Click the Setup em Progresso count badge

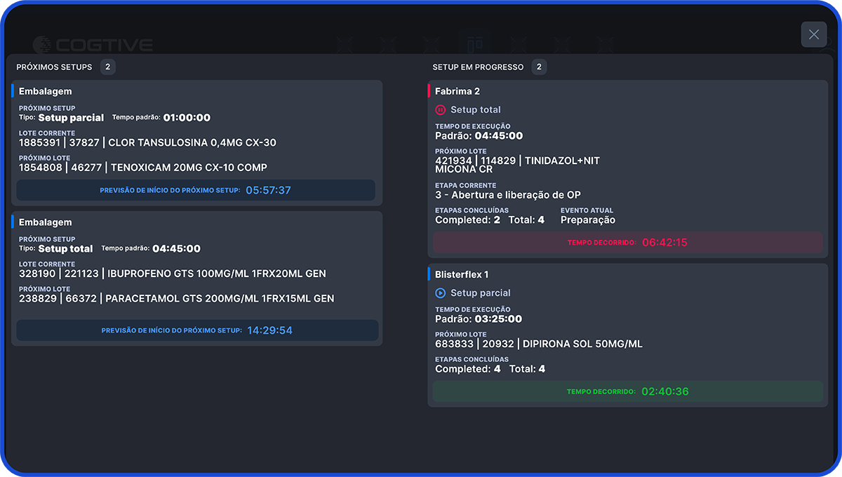point(539,67)
